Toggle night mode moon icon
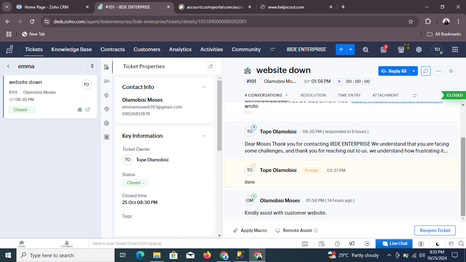 point(438,244)
